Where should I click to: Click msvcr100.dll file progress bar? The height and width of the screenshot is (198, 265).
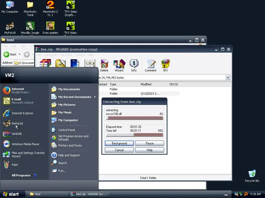[x=135, y=118]
